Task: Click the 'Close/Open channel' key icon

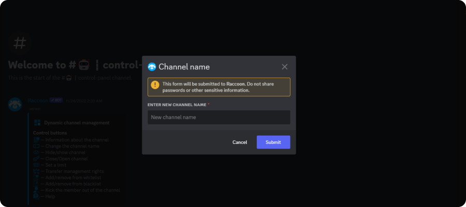Action: click(x=36, y=158)
